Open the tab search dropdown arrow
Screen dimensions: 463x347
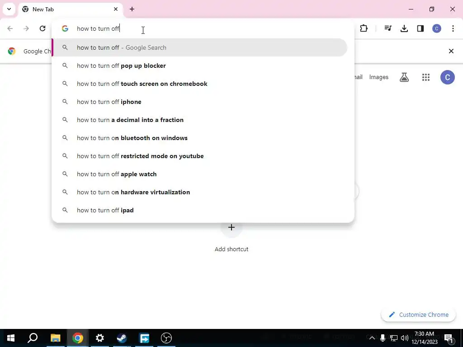coord(9,9)
